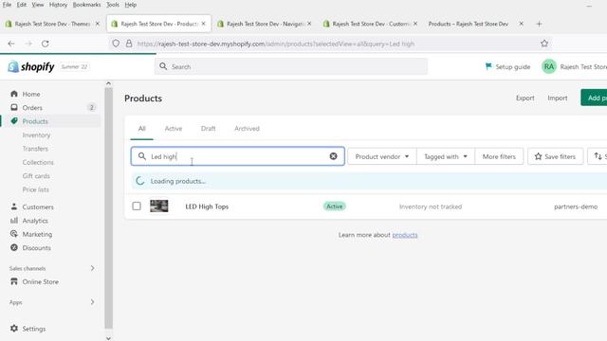Viewport: 607px width, 341px height.
Task: Open the Inventory sidebar link
Action: [x=36, y=135]
